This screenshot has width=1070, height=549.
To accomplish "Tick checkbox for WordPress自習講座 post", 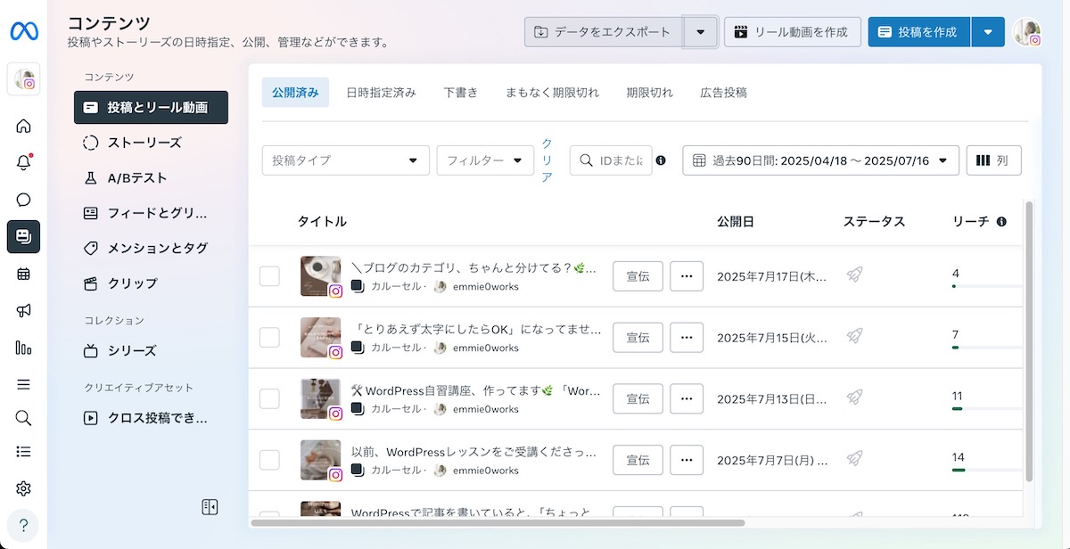I will tap(269, 398).
